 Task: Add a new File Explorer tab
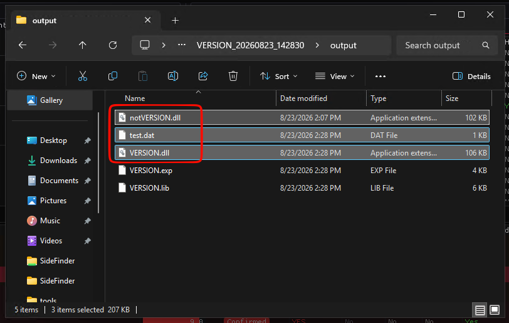tap(176, 21)
